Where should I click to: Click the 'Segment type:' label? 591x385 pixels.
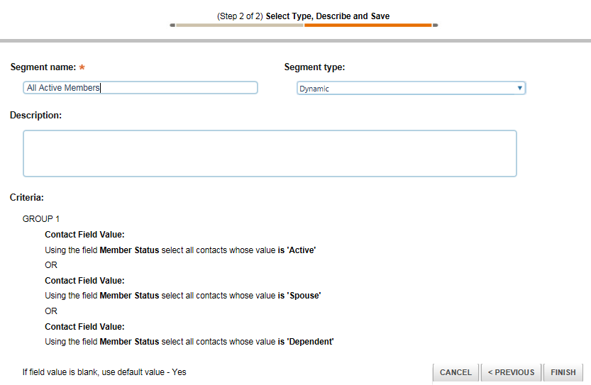314,67
